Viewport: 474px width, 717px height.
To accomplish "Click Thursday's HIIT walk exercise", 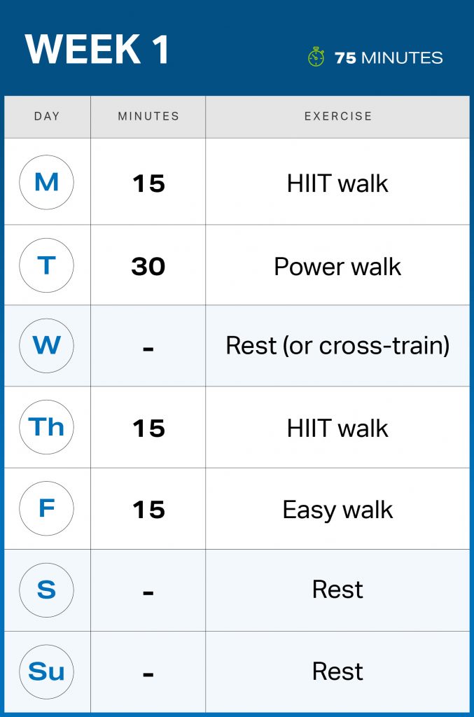I will 337,429.
